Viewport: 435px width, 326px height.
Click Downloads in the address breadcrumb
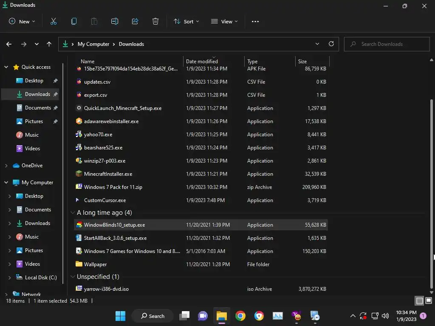coord(132,44)
